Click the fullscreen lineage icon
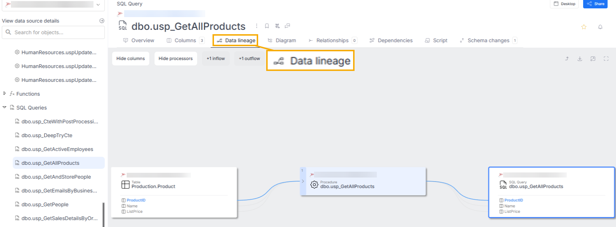The height and width of the screenshot is (227, 616). click(606, 59)
